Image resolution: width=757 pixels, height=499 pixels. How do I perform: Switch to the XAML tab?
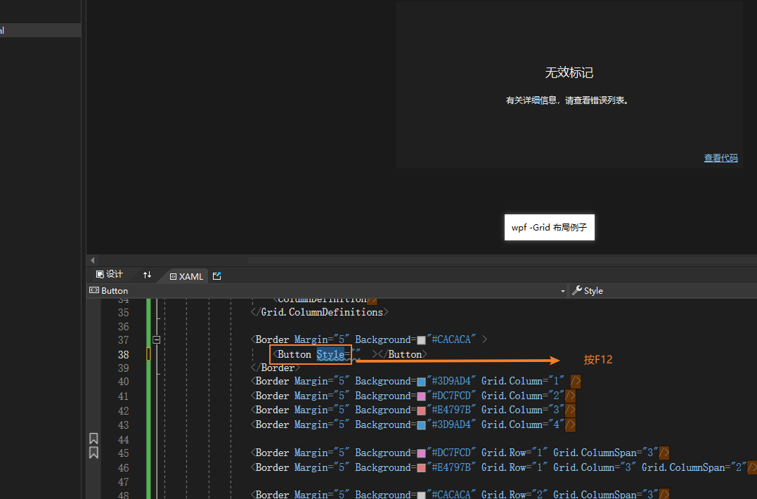click(x=186, y=276)
